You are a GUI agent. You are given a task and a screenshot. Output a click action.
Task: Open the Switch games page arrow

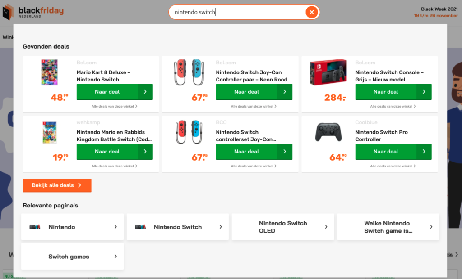115,256
